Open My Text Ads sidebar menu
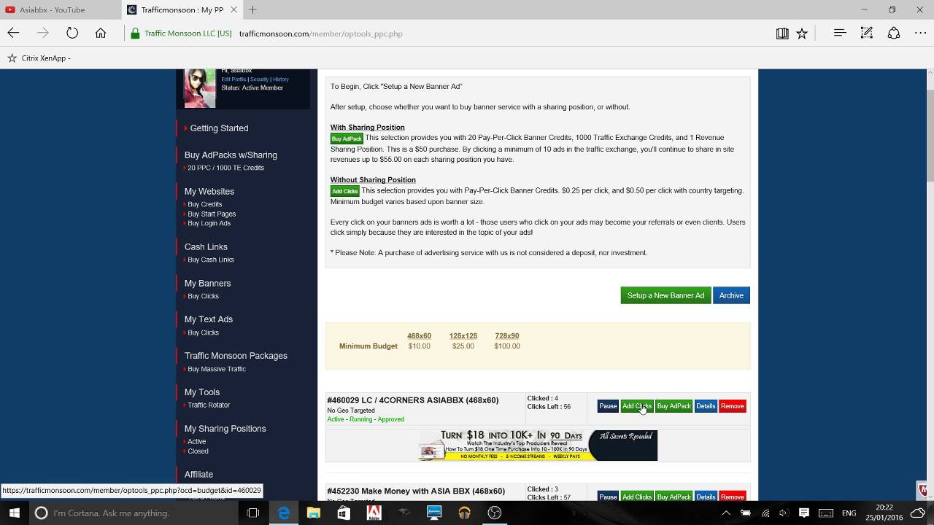Image resolution: width=934 pixels, height=525 pixels. click(x=208, y=319)
